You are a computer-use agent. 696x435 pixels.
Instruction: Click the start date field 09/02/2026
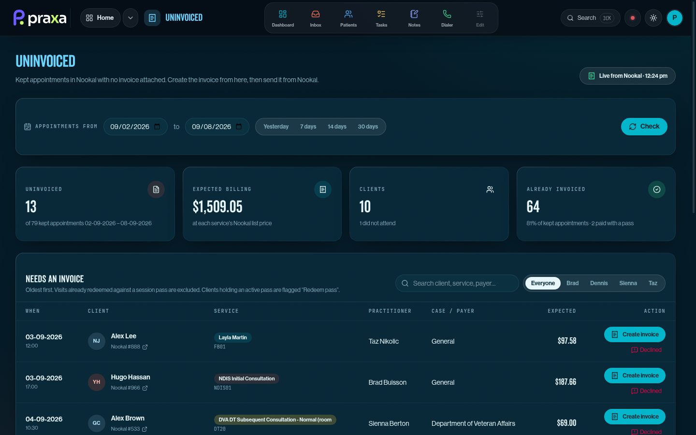click(135, 127)
